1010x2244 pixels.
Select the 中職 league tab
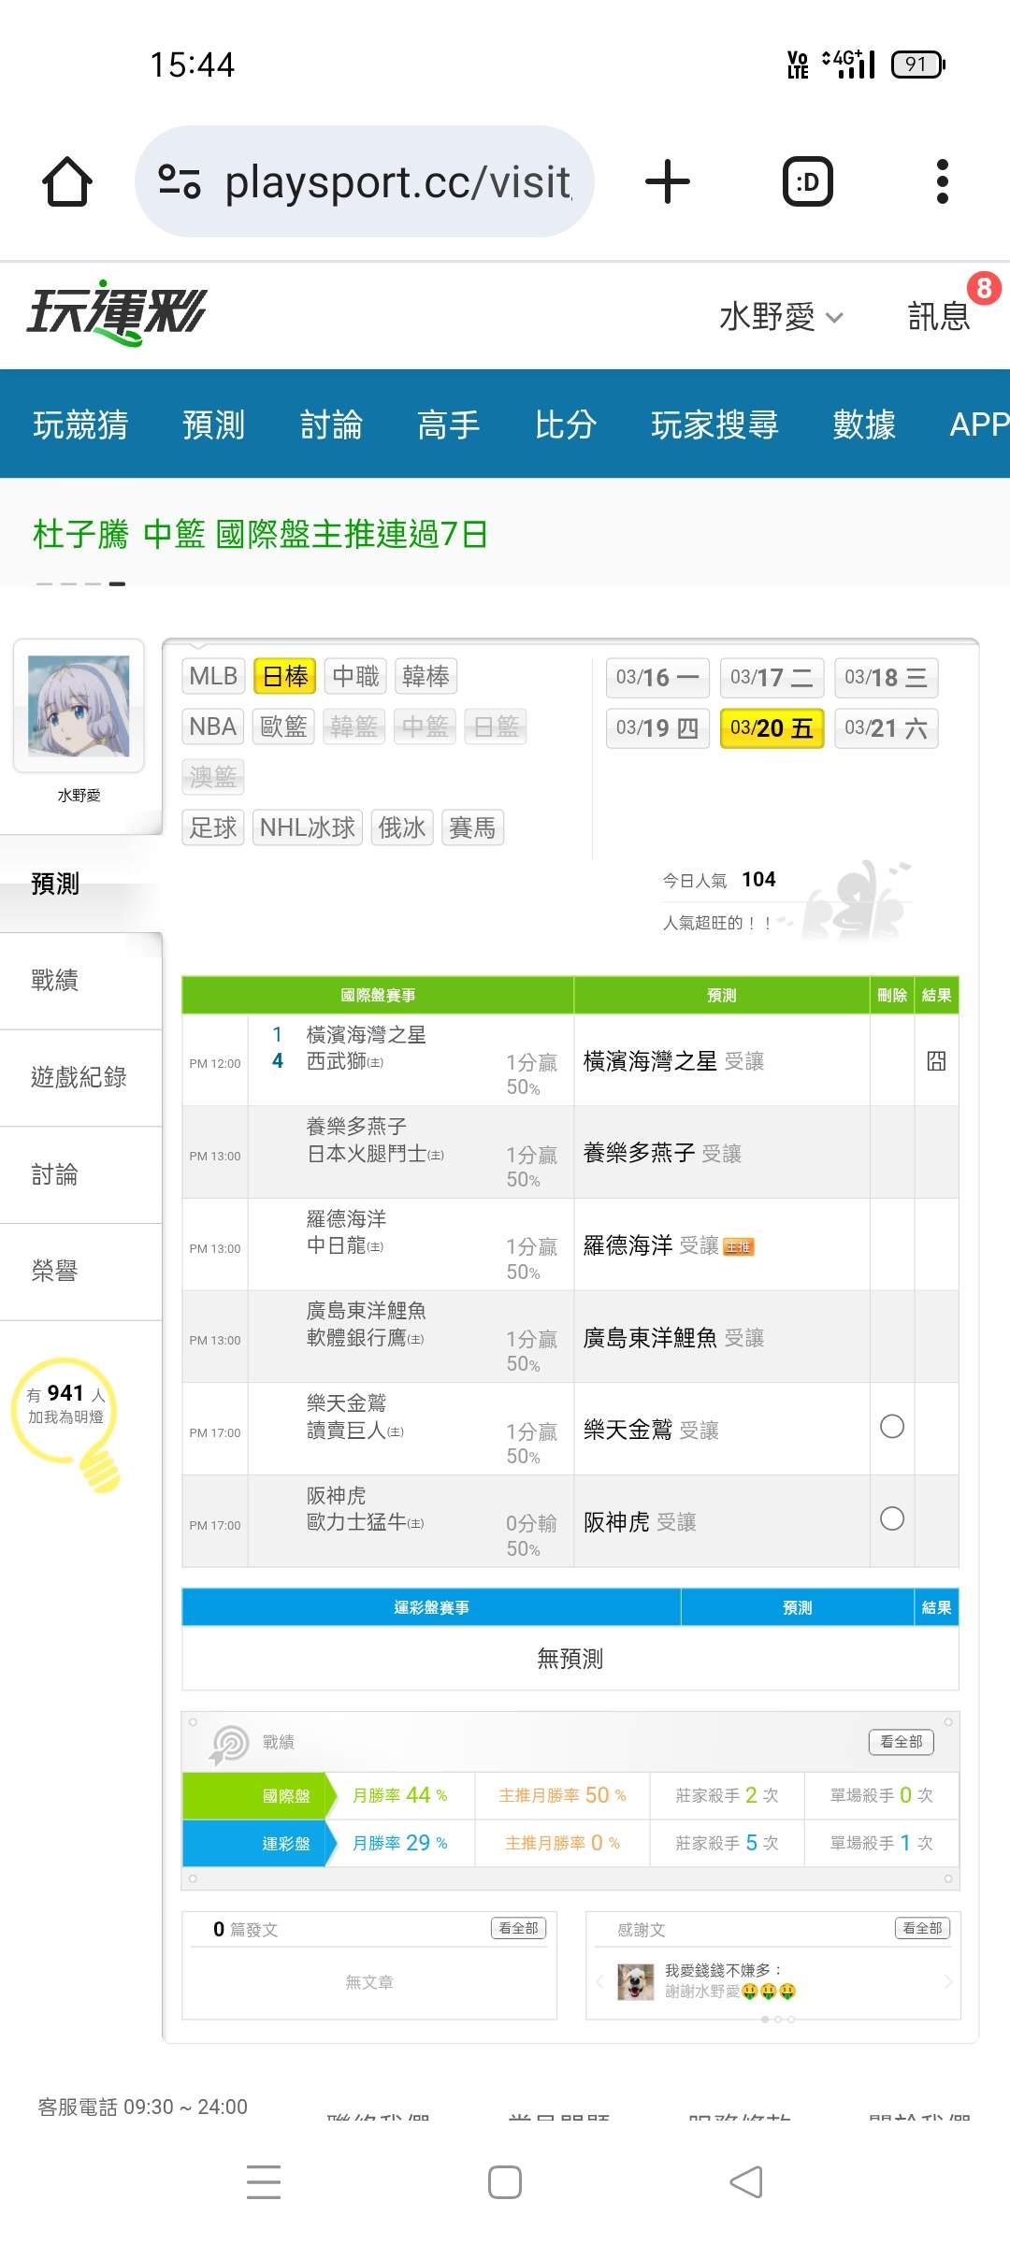coord(355,676)
